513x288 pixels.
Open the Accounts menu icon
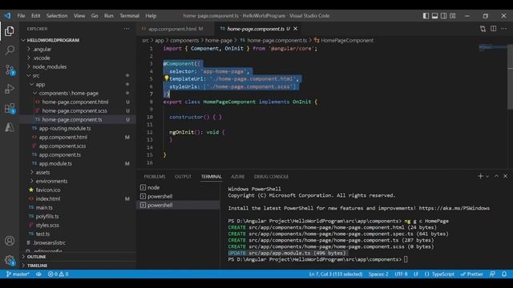click(10, 241)
